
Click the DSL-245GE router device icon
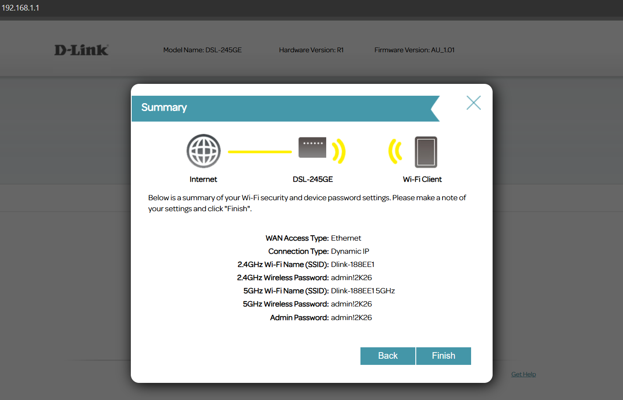tap(312, 148)
